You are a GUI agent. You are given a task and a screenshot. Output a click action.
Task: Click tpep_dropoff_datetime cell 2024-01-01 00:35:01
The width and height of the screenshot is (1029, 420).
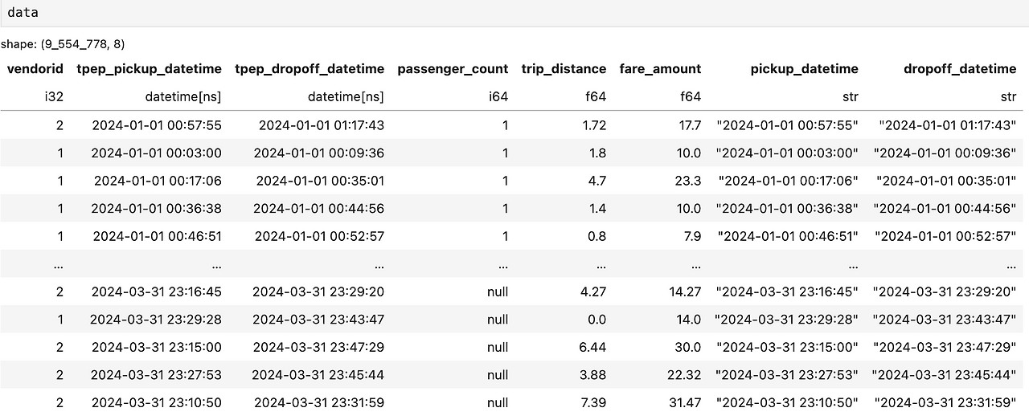[x=320, y=181]
